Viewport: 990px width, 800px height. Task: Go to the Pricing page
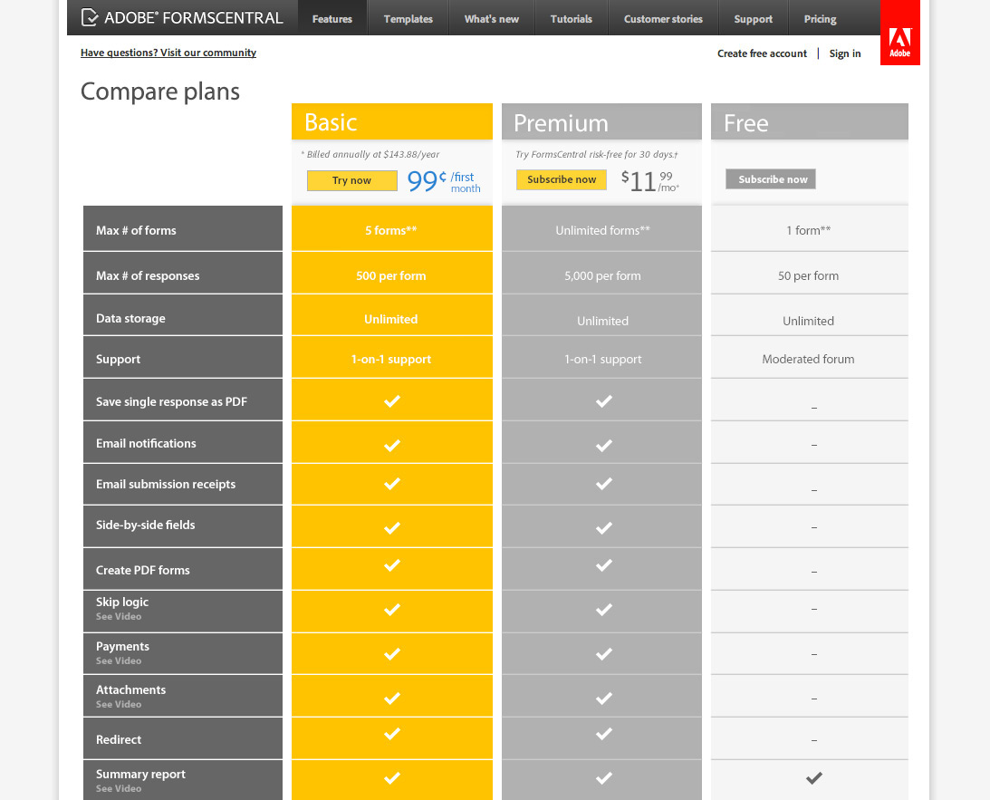(820, 18)
